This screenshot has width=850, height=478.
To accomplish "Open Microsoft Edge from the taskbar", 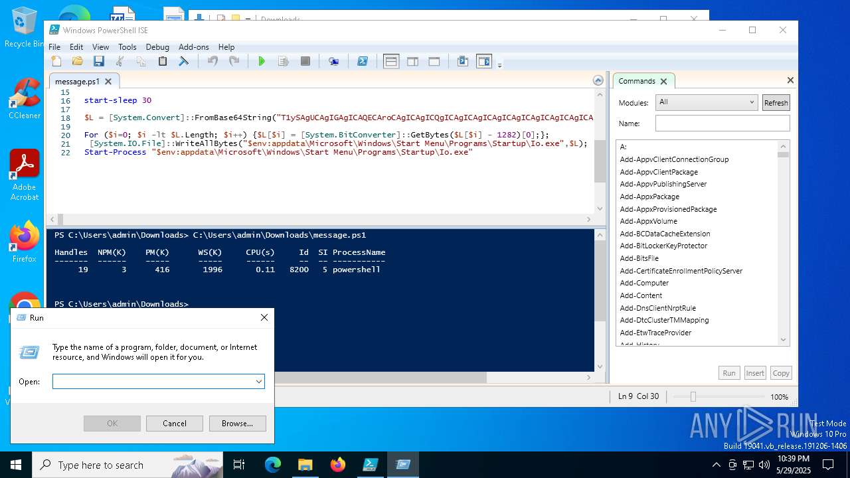I will click(x=273, y=465).
